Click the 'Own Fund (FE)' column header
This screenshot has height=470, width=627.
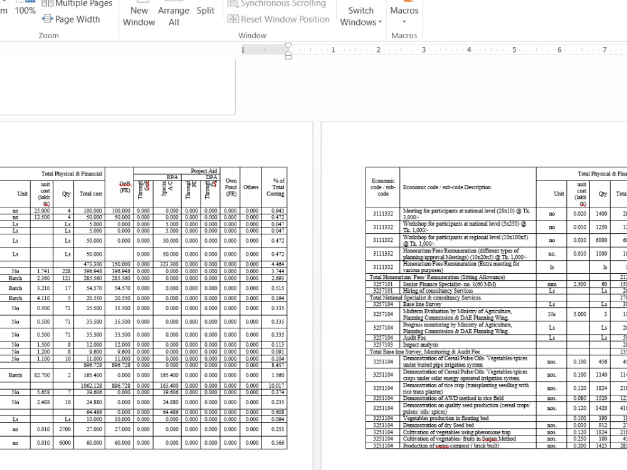click(x=231, y=187)
